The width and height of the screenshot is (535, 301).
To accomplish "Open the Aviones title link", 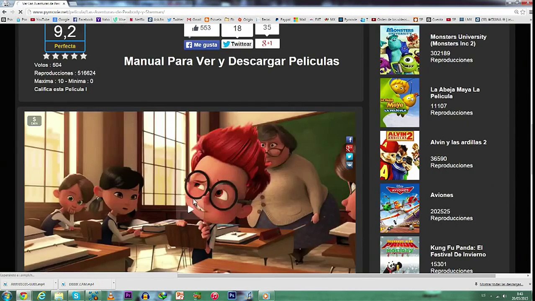I will tap(442, 195).
